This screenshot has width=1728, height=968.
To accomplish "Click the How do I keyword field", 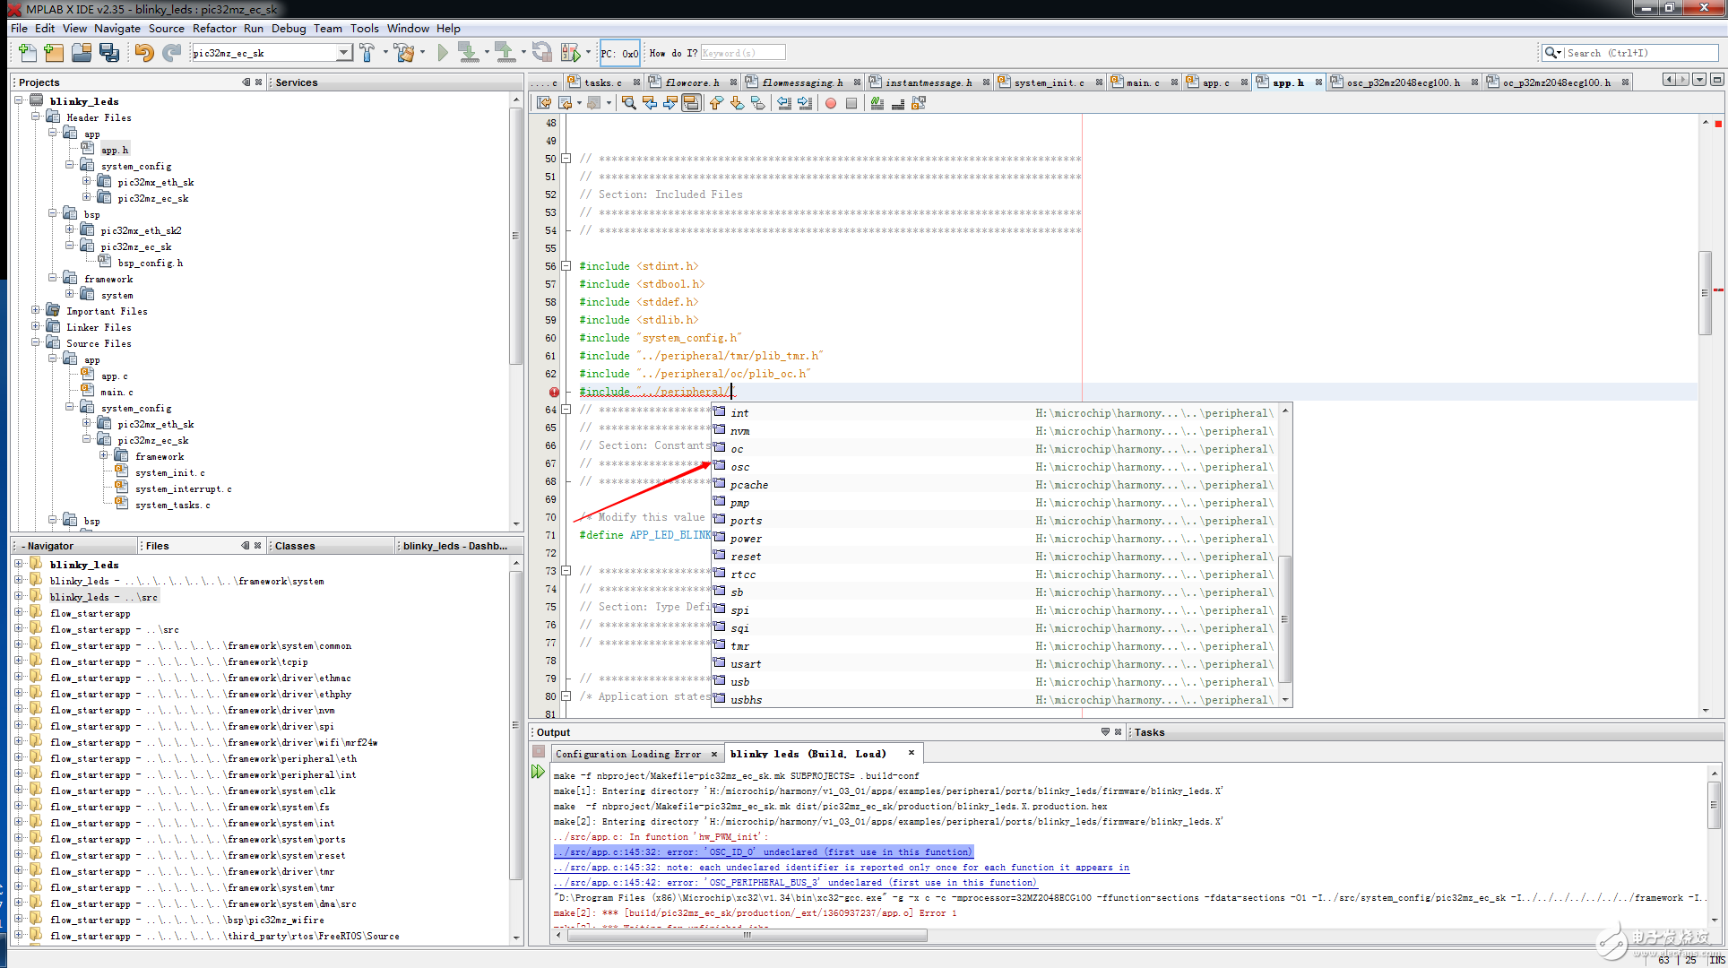I will 742,53.
